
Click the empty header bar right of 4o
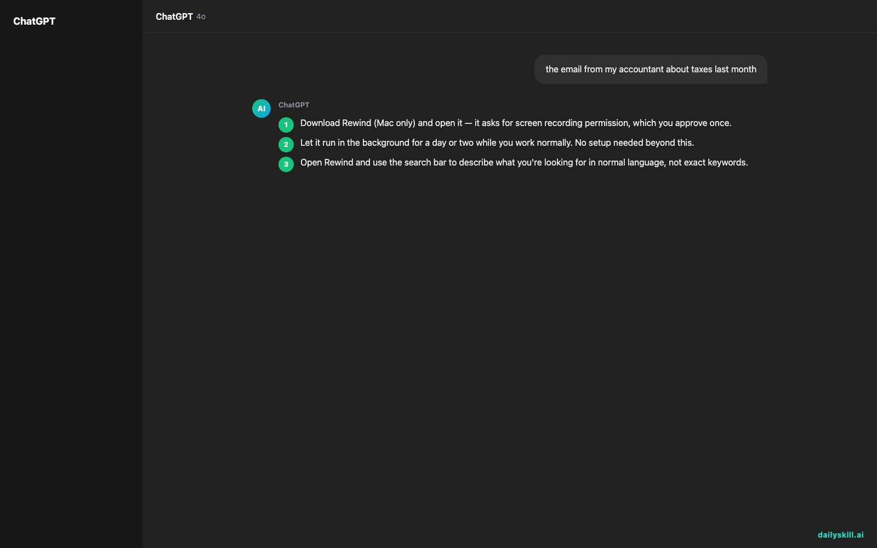(x=543, y=16)
